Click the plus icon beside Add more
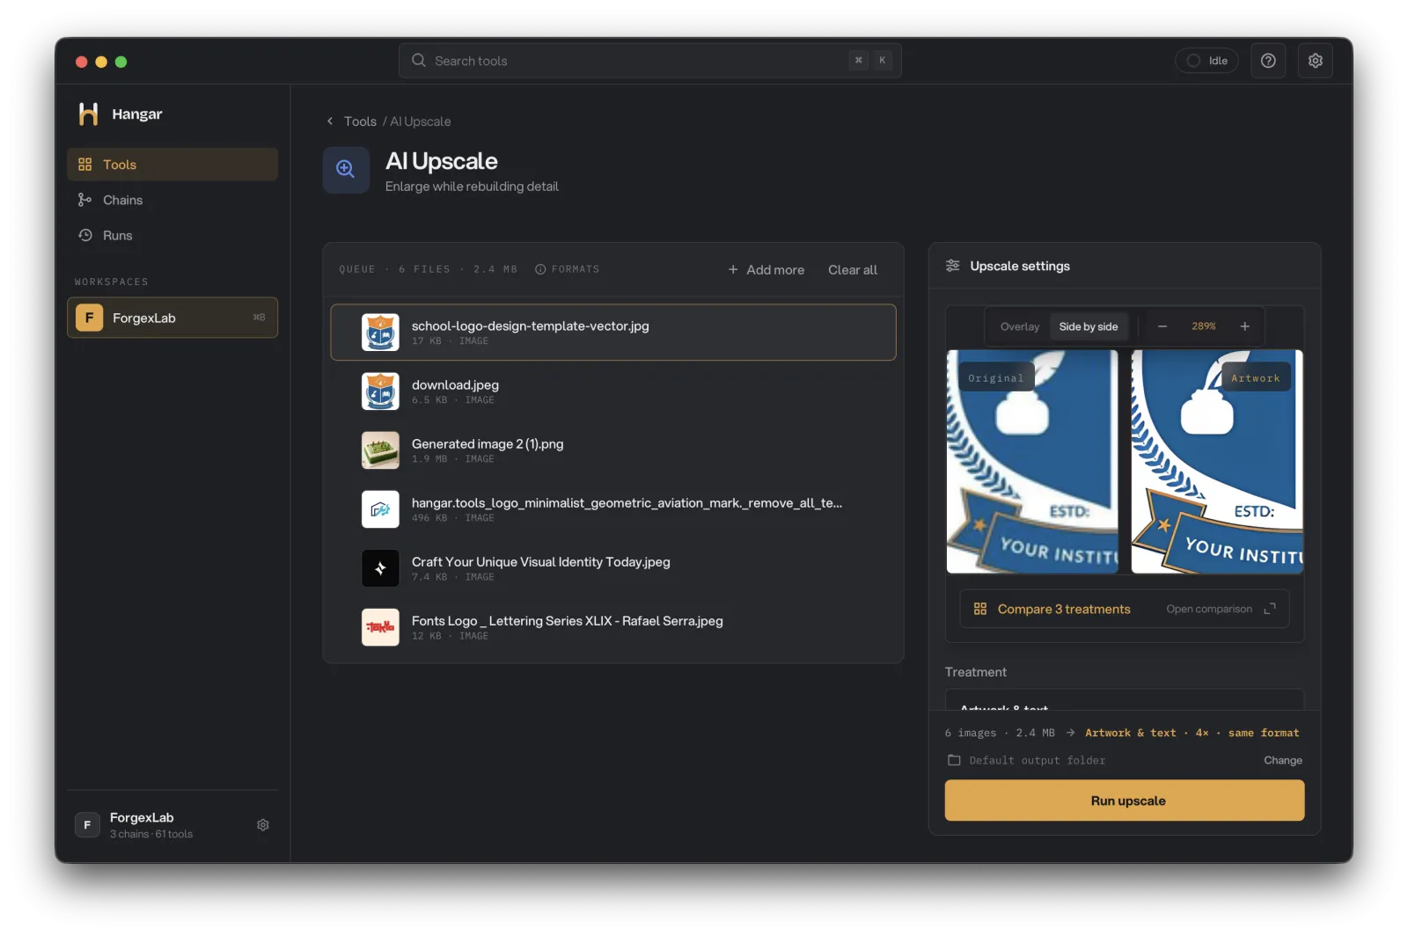Screen dimensions: 1408x936 [x=733, y=269]
